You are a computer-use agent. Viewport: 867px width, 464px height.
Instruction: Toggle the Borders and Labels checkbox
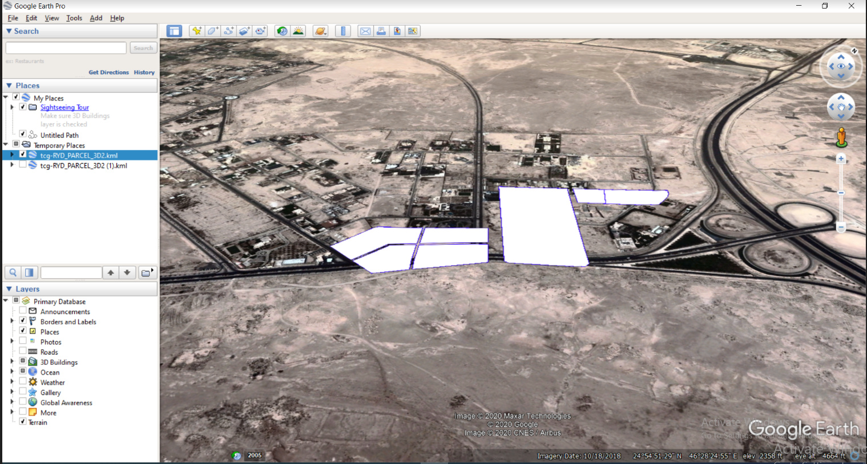tap(23, 321)
